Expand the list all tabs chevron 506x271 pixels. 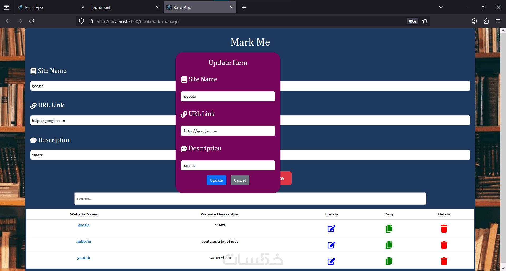tap(441, 7)
